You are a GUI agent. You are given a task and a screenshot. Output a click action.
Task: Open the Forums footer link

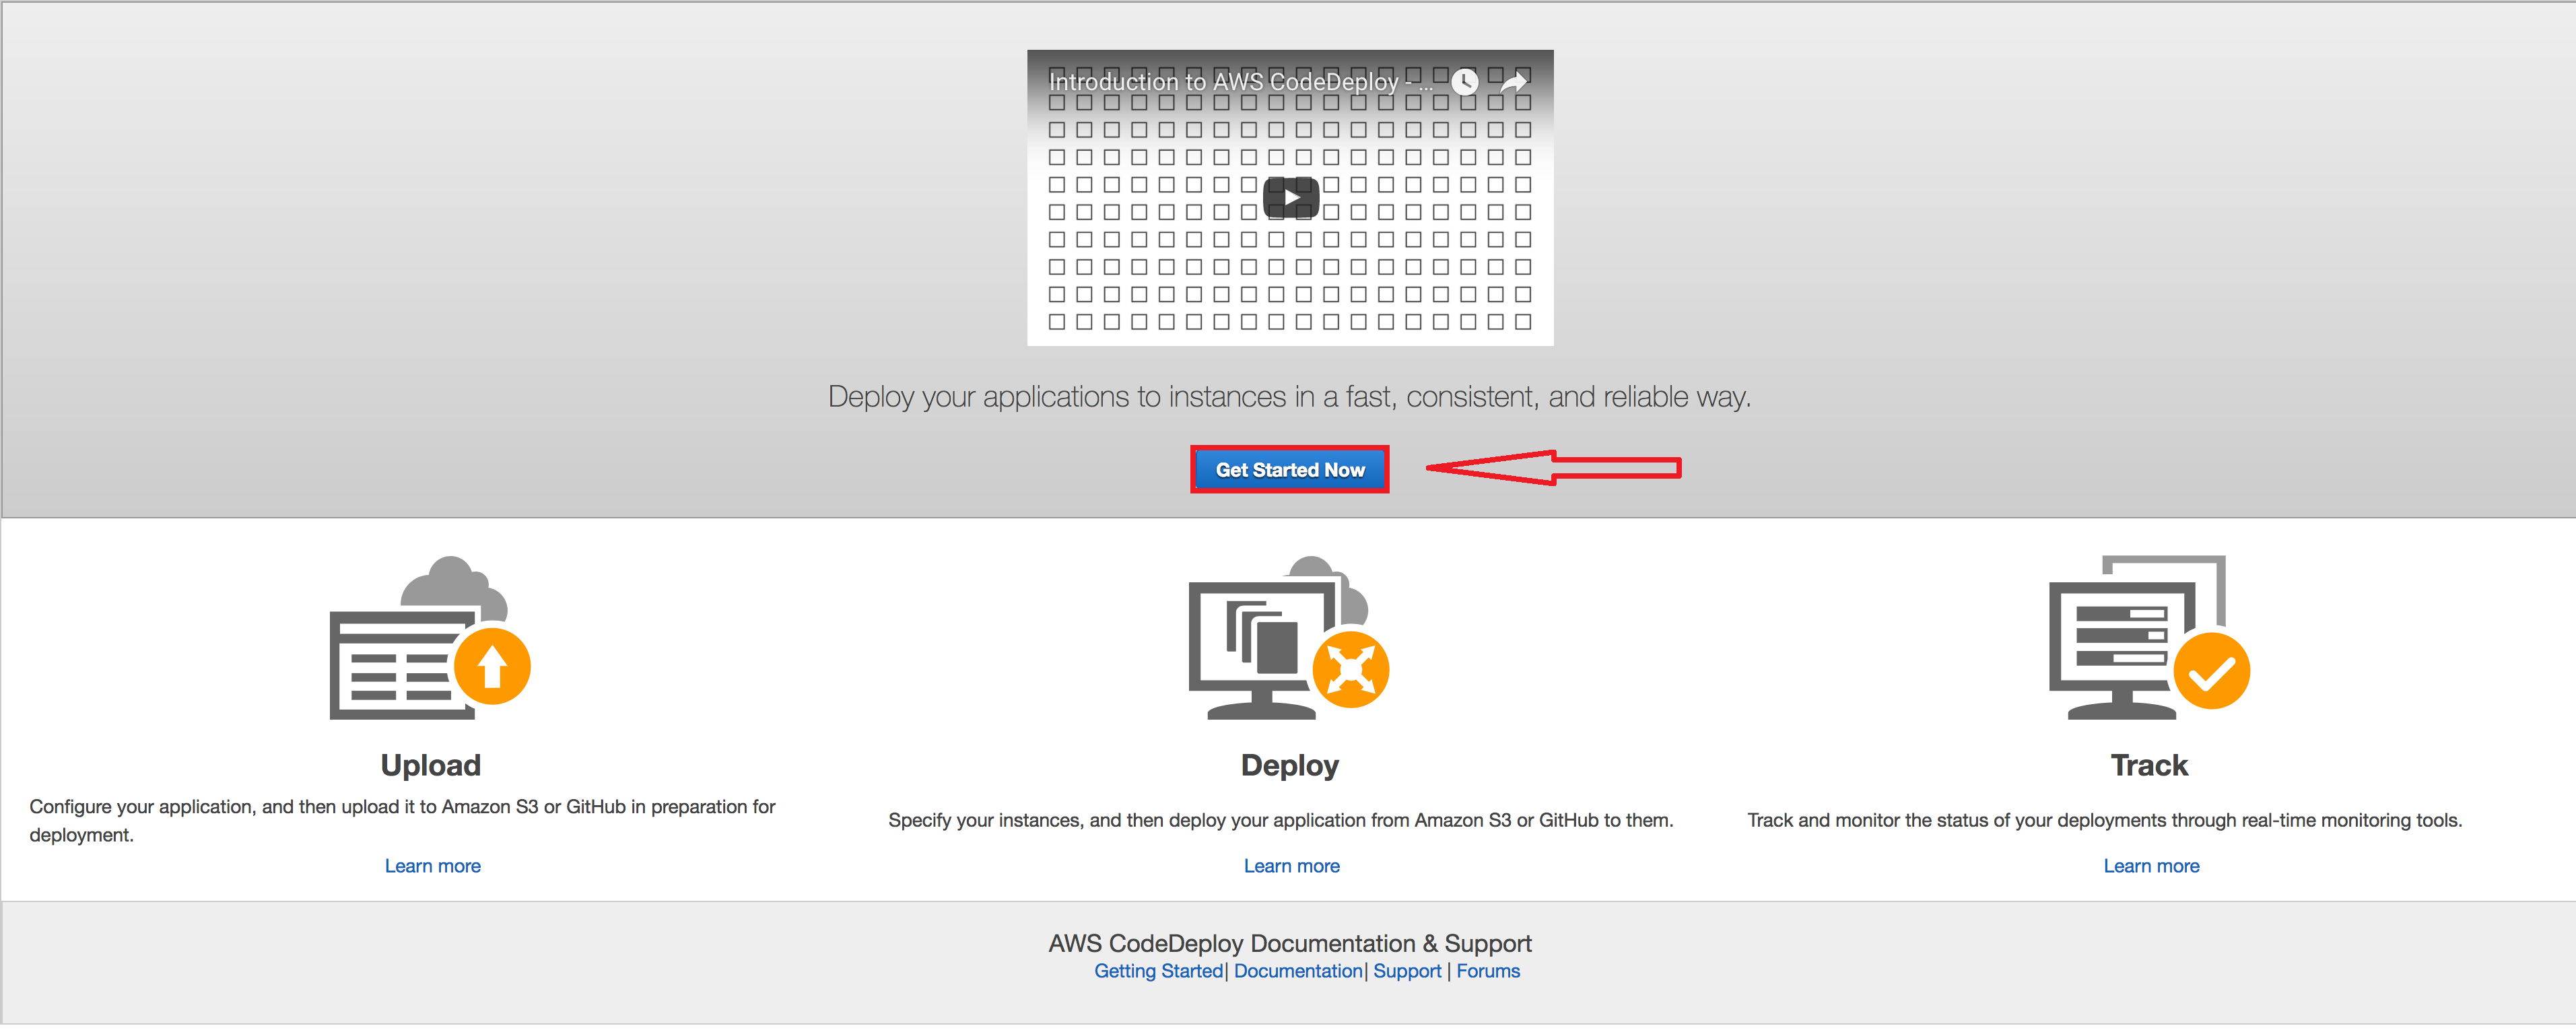[1487, 971]
